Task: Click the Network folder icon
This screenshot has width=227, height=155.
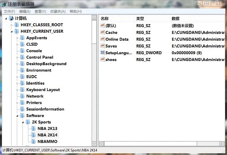Action: (22, 96)
